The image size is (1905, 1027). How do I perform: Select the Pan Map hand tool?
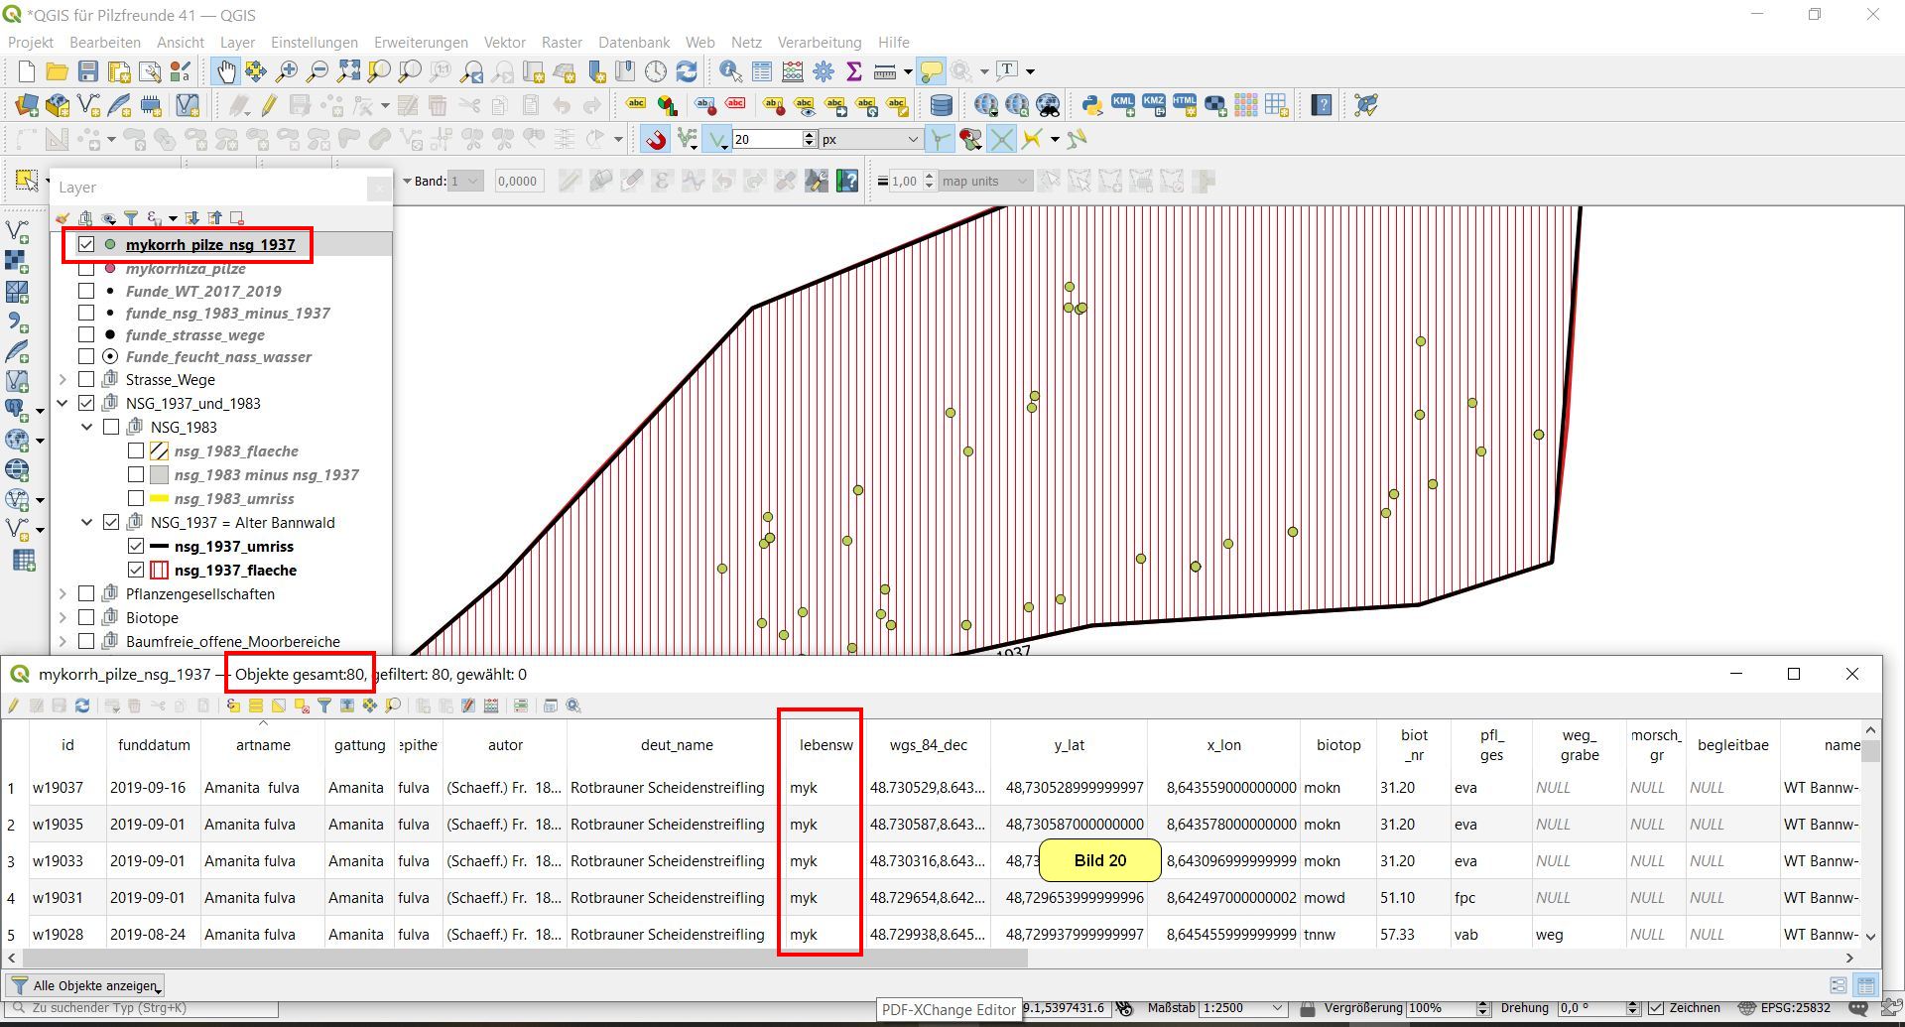point(226,71)
